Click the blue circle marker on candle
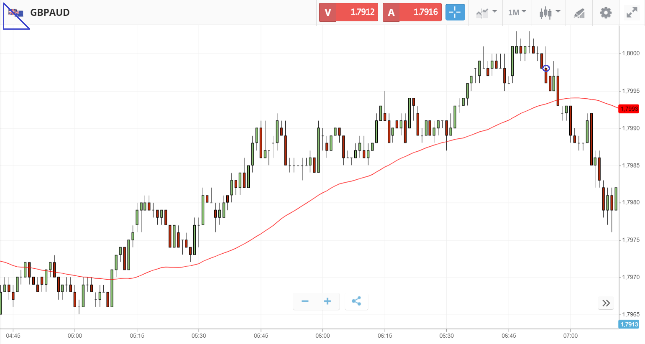The image size is (645, 344). coord(546,68)
